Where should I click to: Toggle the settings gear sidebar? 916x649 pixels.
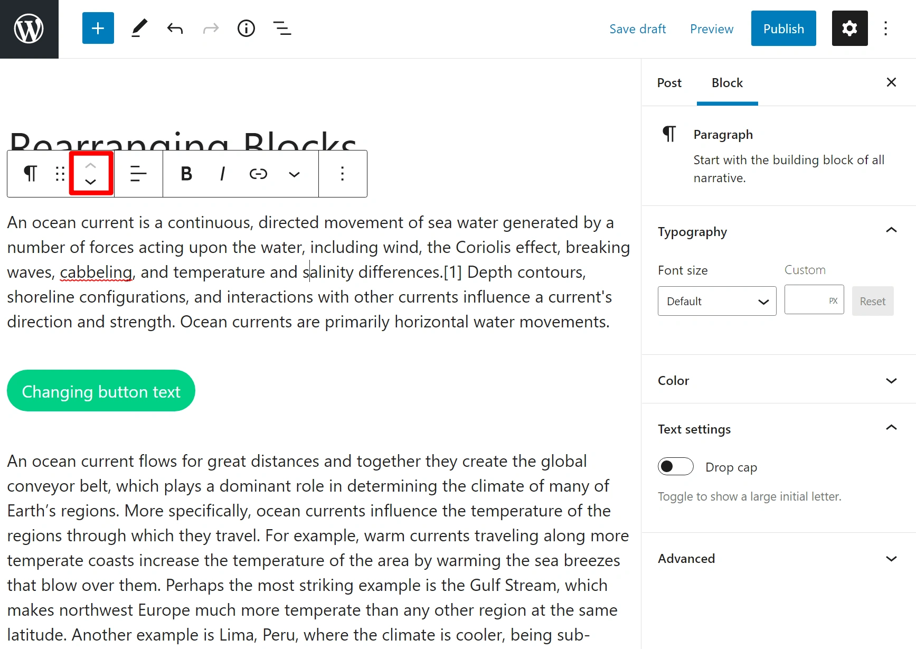click(849, 28)
